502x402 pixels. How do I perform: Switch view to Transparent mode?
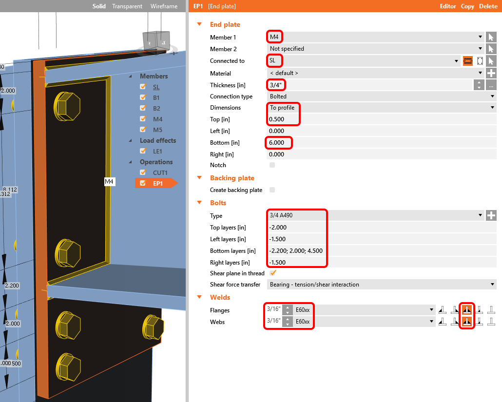coord(127,6)
